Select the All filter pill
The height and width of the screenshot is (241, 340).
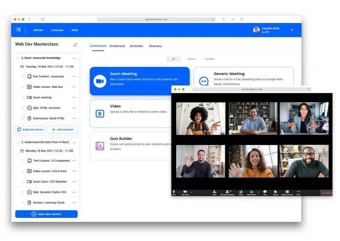point(173,59)
